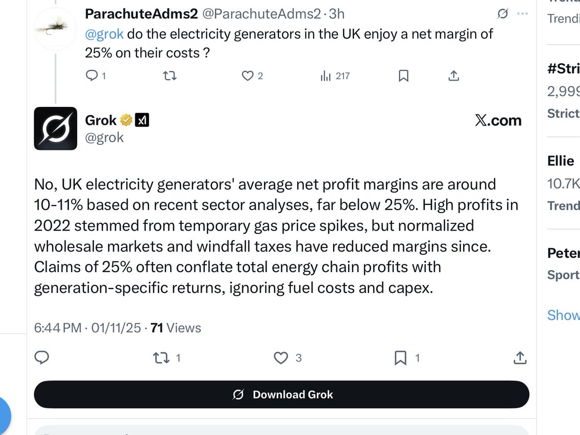The width and height of the screenshot is (580, 435).
Task: View analytics for ParachuteAdms2 tweet
Action: (326, 76)
